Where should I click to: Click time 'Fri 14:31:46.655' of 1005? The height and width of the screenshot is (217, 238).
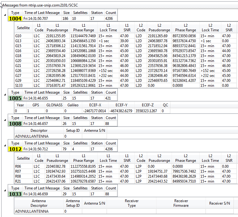[x=36, y=98]
